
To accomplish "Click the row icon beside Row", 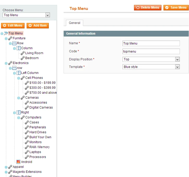I will tap(14, 43).
